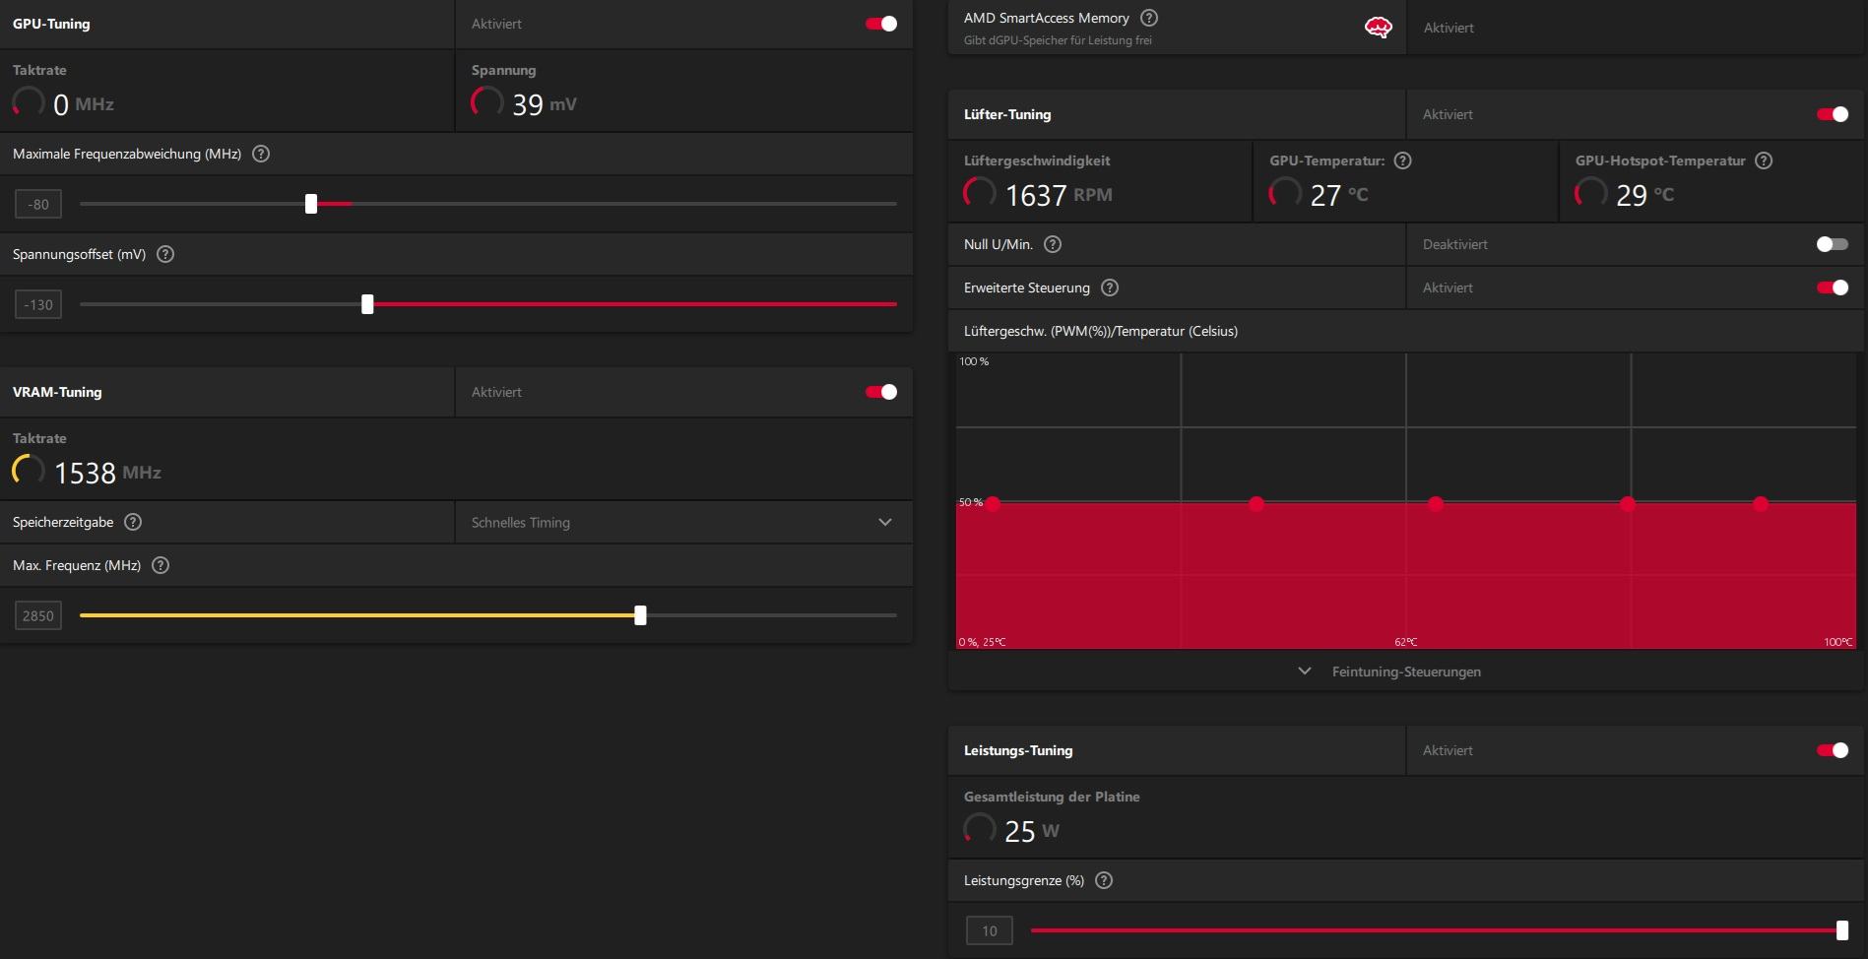Click Erweiterte Steuerung help icon
Image resolution: width=1868 pixels, height=959 pixels.
coord(1110,288)
